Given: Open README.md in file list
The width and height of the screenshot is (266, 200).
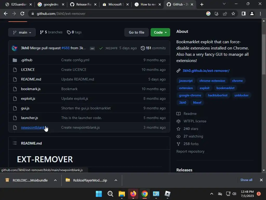Looking at the screenshot, I should pos(31,79).
